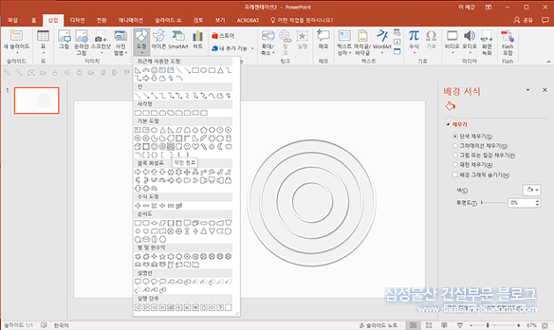Open 배경 서식 pane options dropdown arrow

(x=528, y=90)
